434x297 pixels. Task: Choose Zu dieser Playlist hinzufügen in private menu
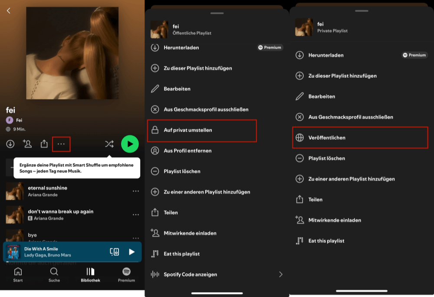tap(362, 76)
